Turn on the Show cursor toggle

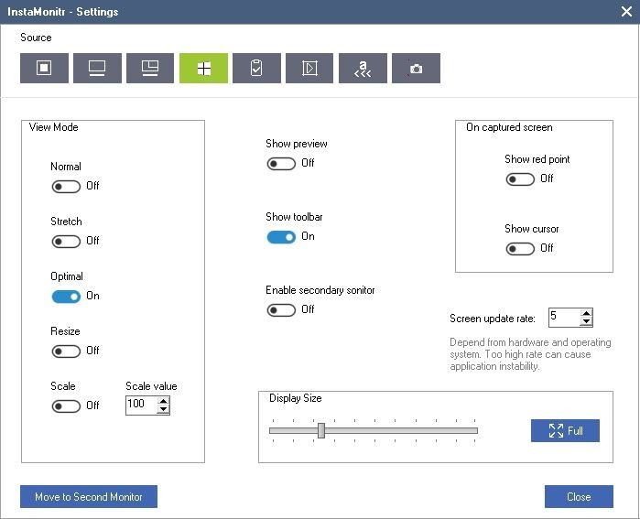point(519,248)
